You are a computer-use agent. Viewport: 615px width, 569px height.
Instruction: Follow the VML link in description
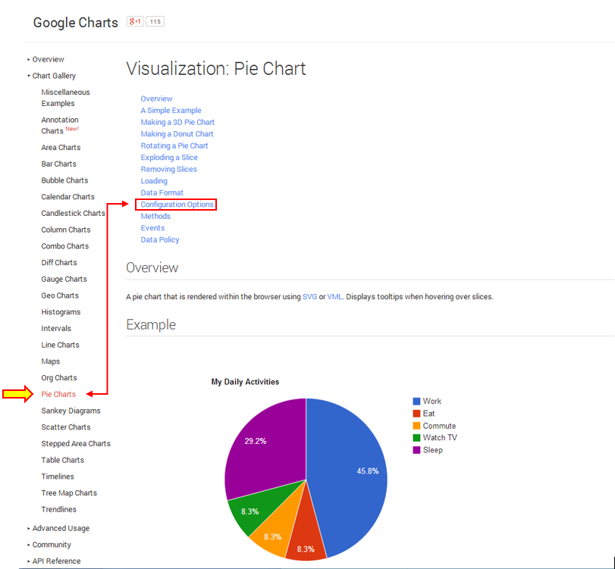click(334, 297)
